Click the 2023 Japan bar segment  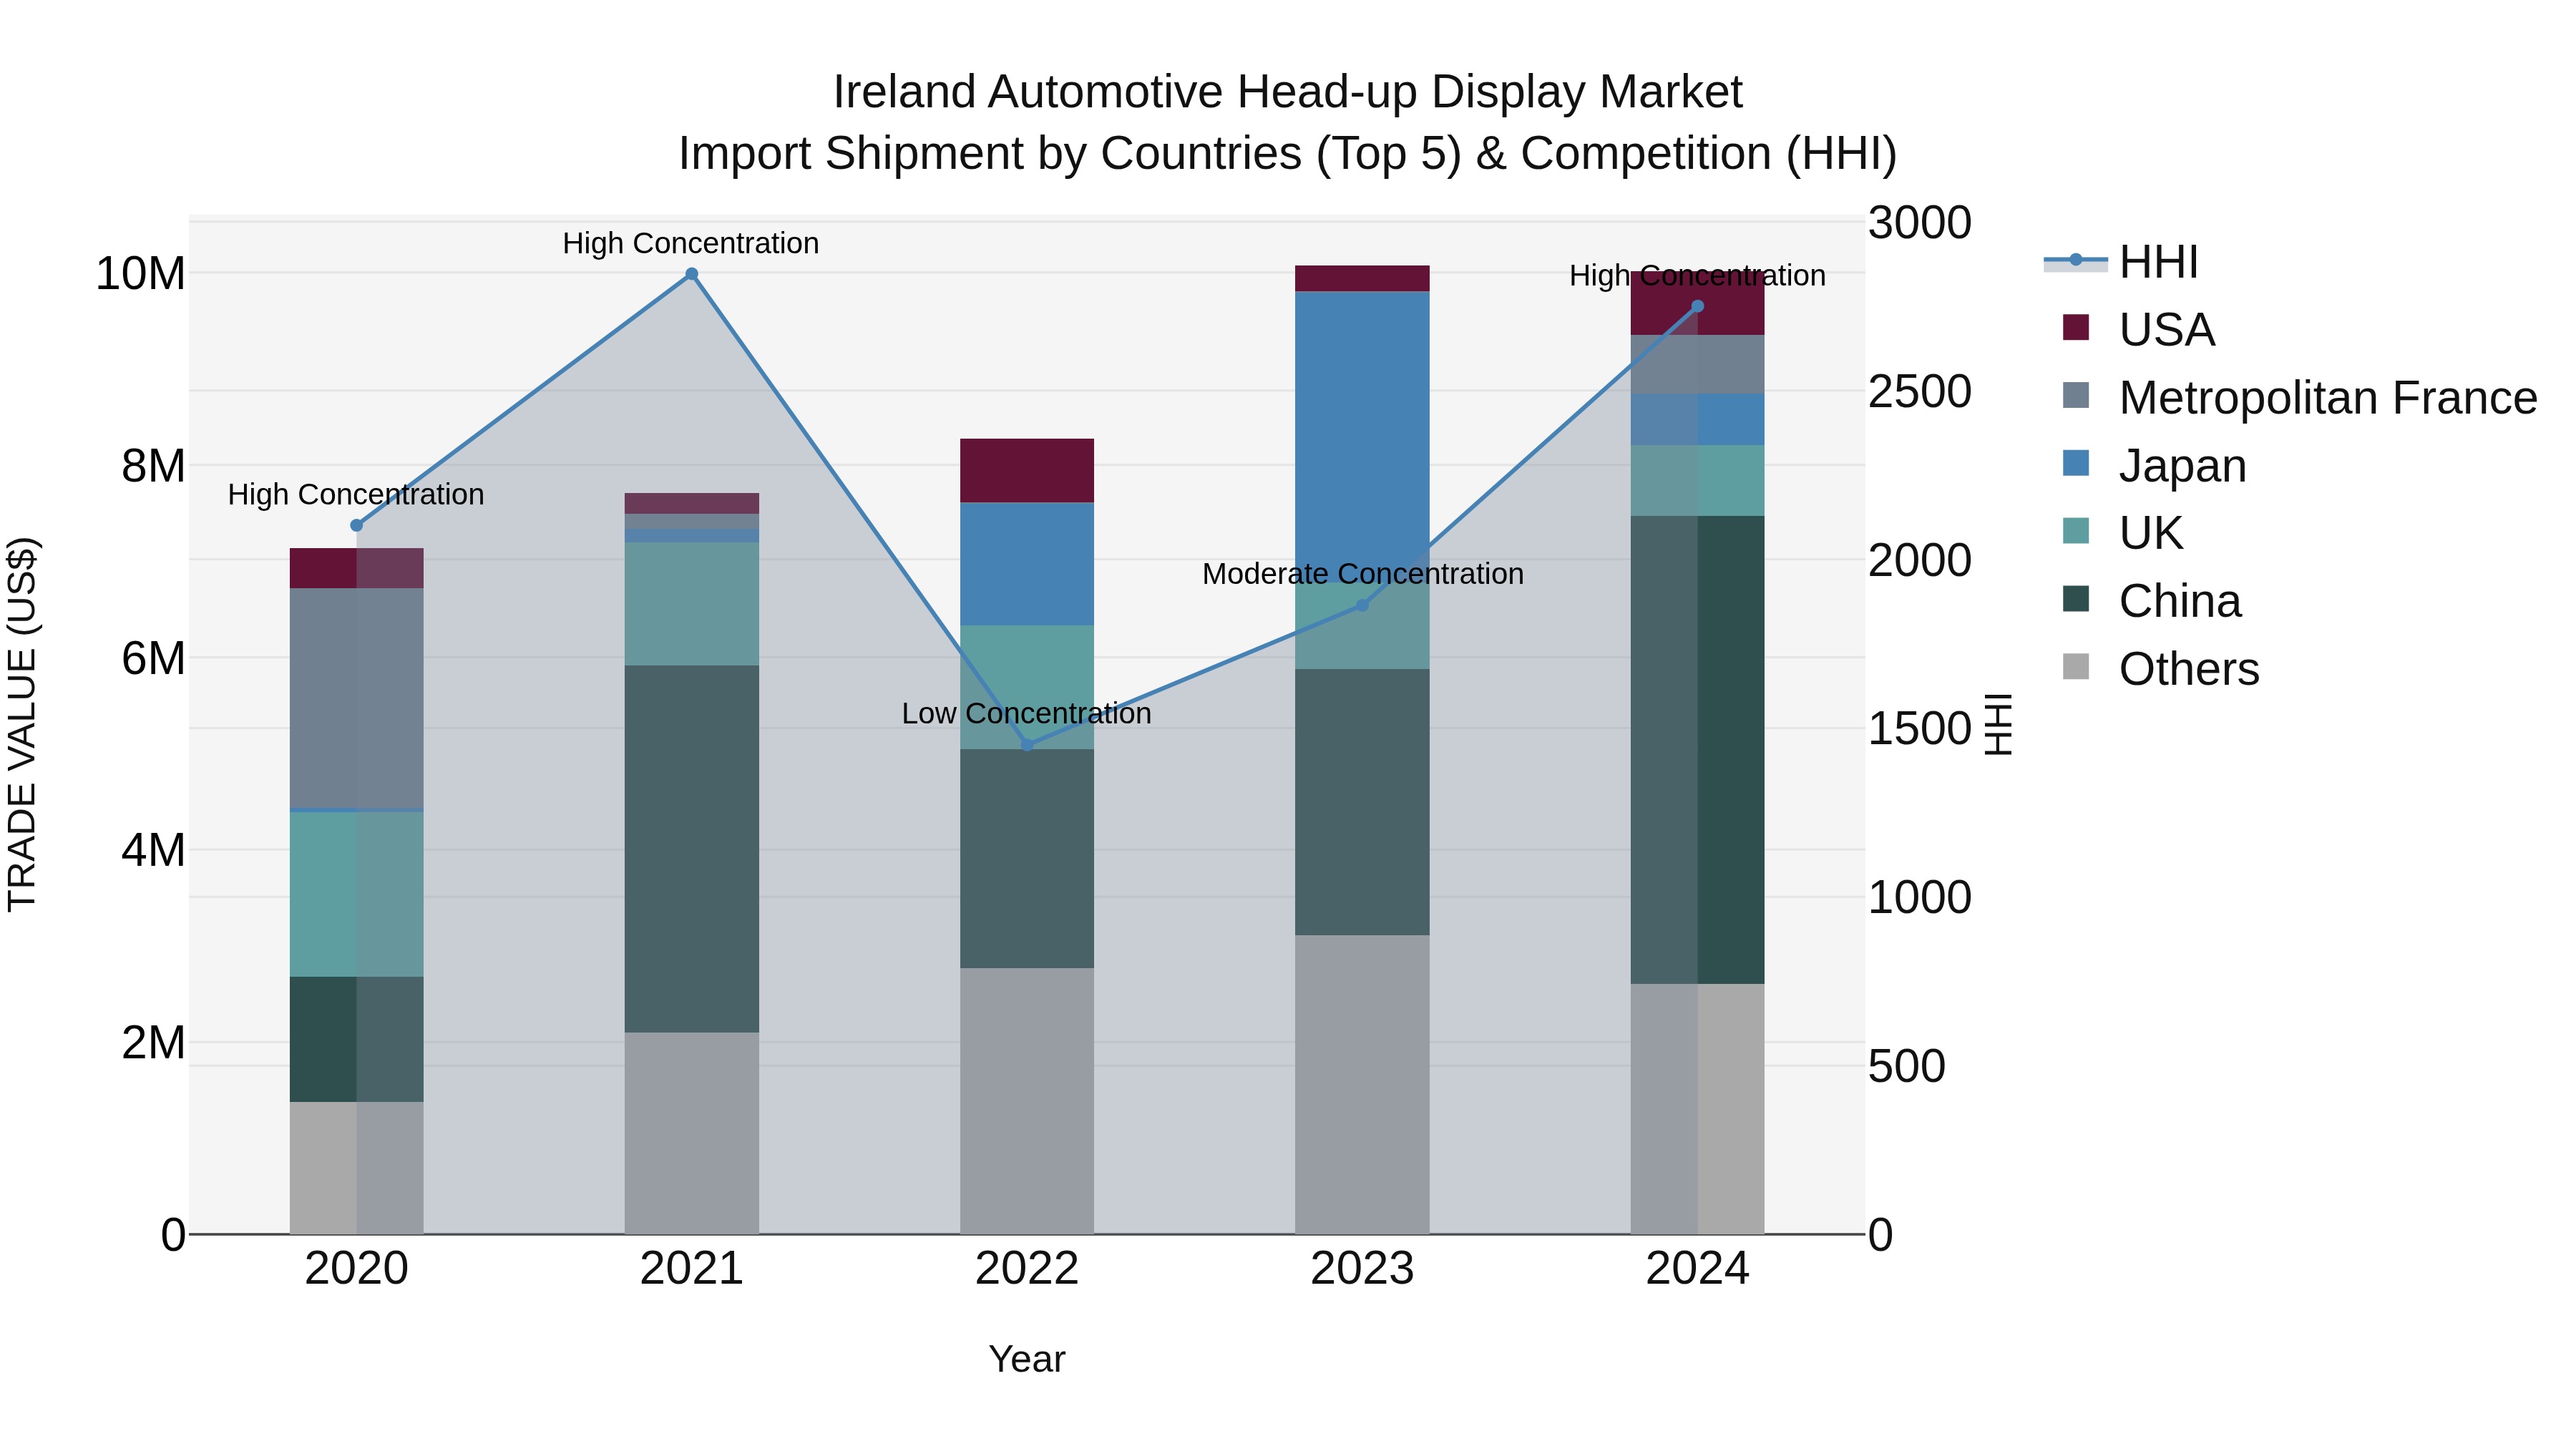(x=1362, y=437)
